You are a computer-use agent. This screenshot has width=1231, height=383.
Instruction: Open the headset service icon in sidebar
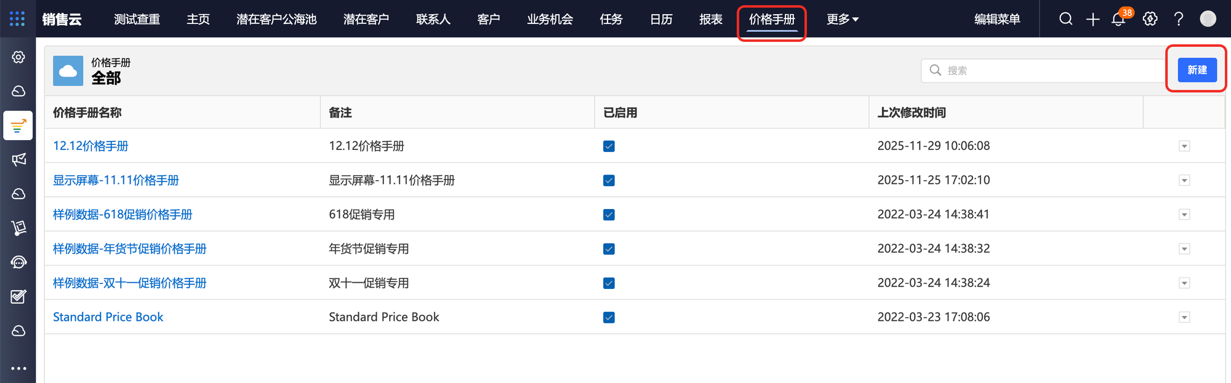coord(18,263)
